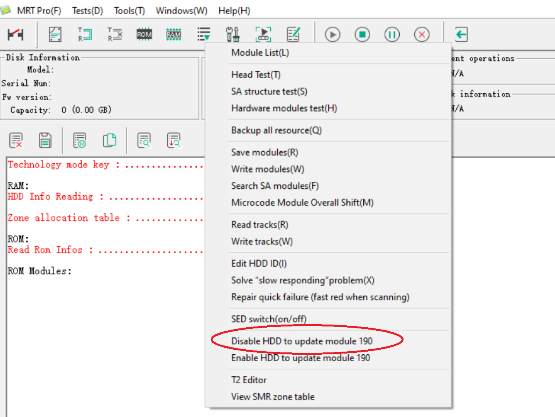Start the task with the play button
The width and height of the screenshot is (555, 417).
tap(332, 35)
